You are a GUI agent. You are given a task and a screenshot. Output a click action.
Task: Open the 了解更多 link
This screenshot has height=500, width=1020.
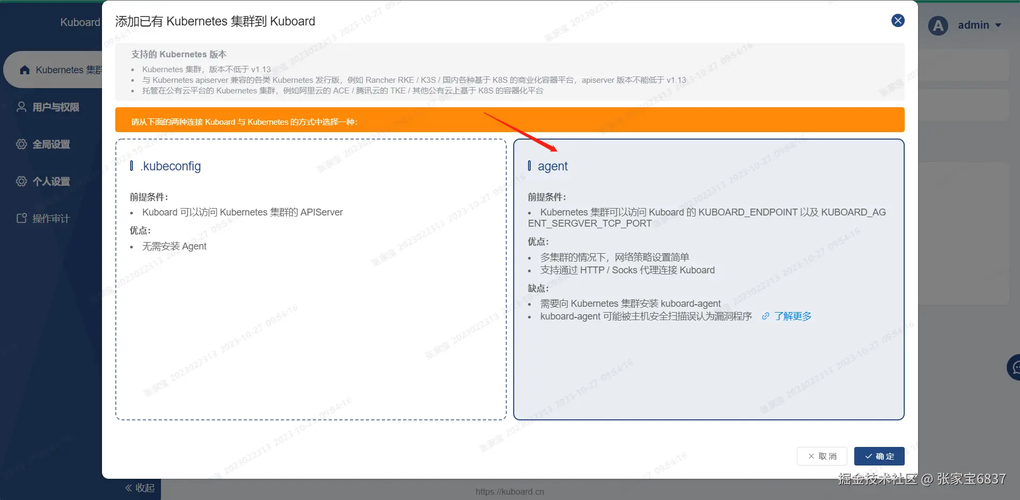pos(793,316)
